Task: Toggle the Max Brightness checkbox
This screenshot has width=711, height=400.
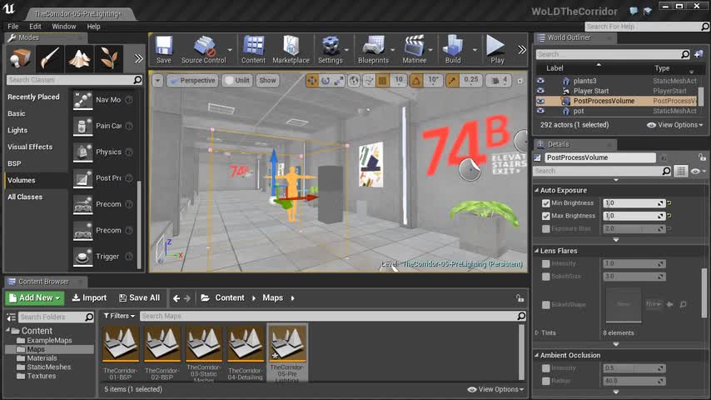Action: pyautogui.click(x=546, y=216)
